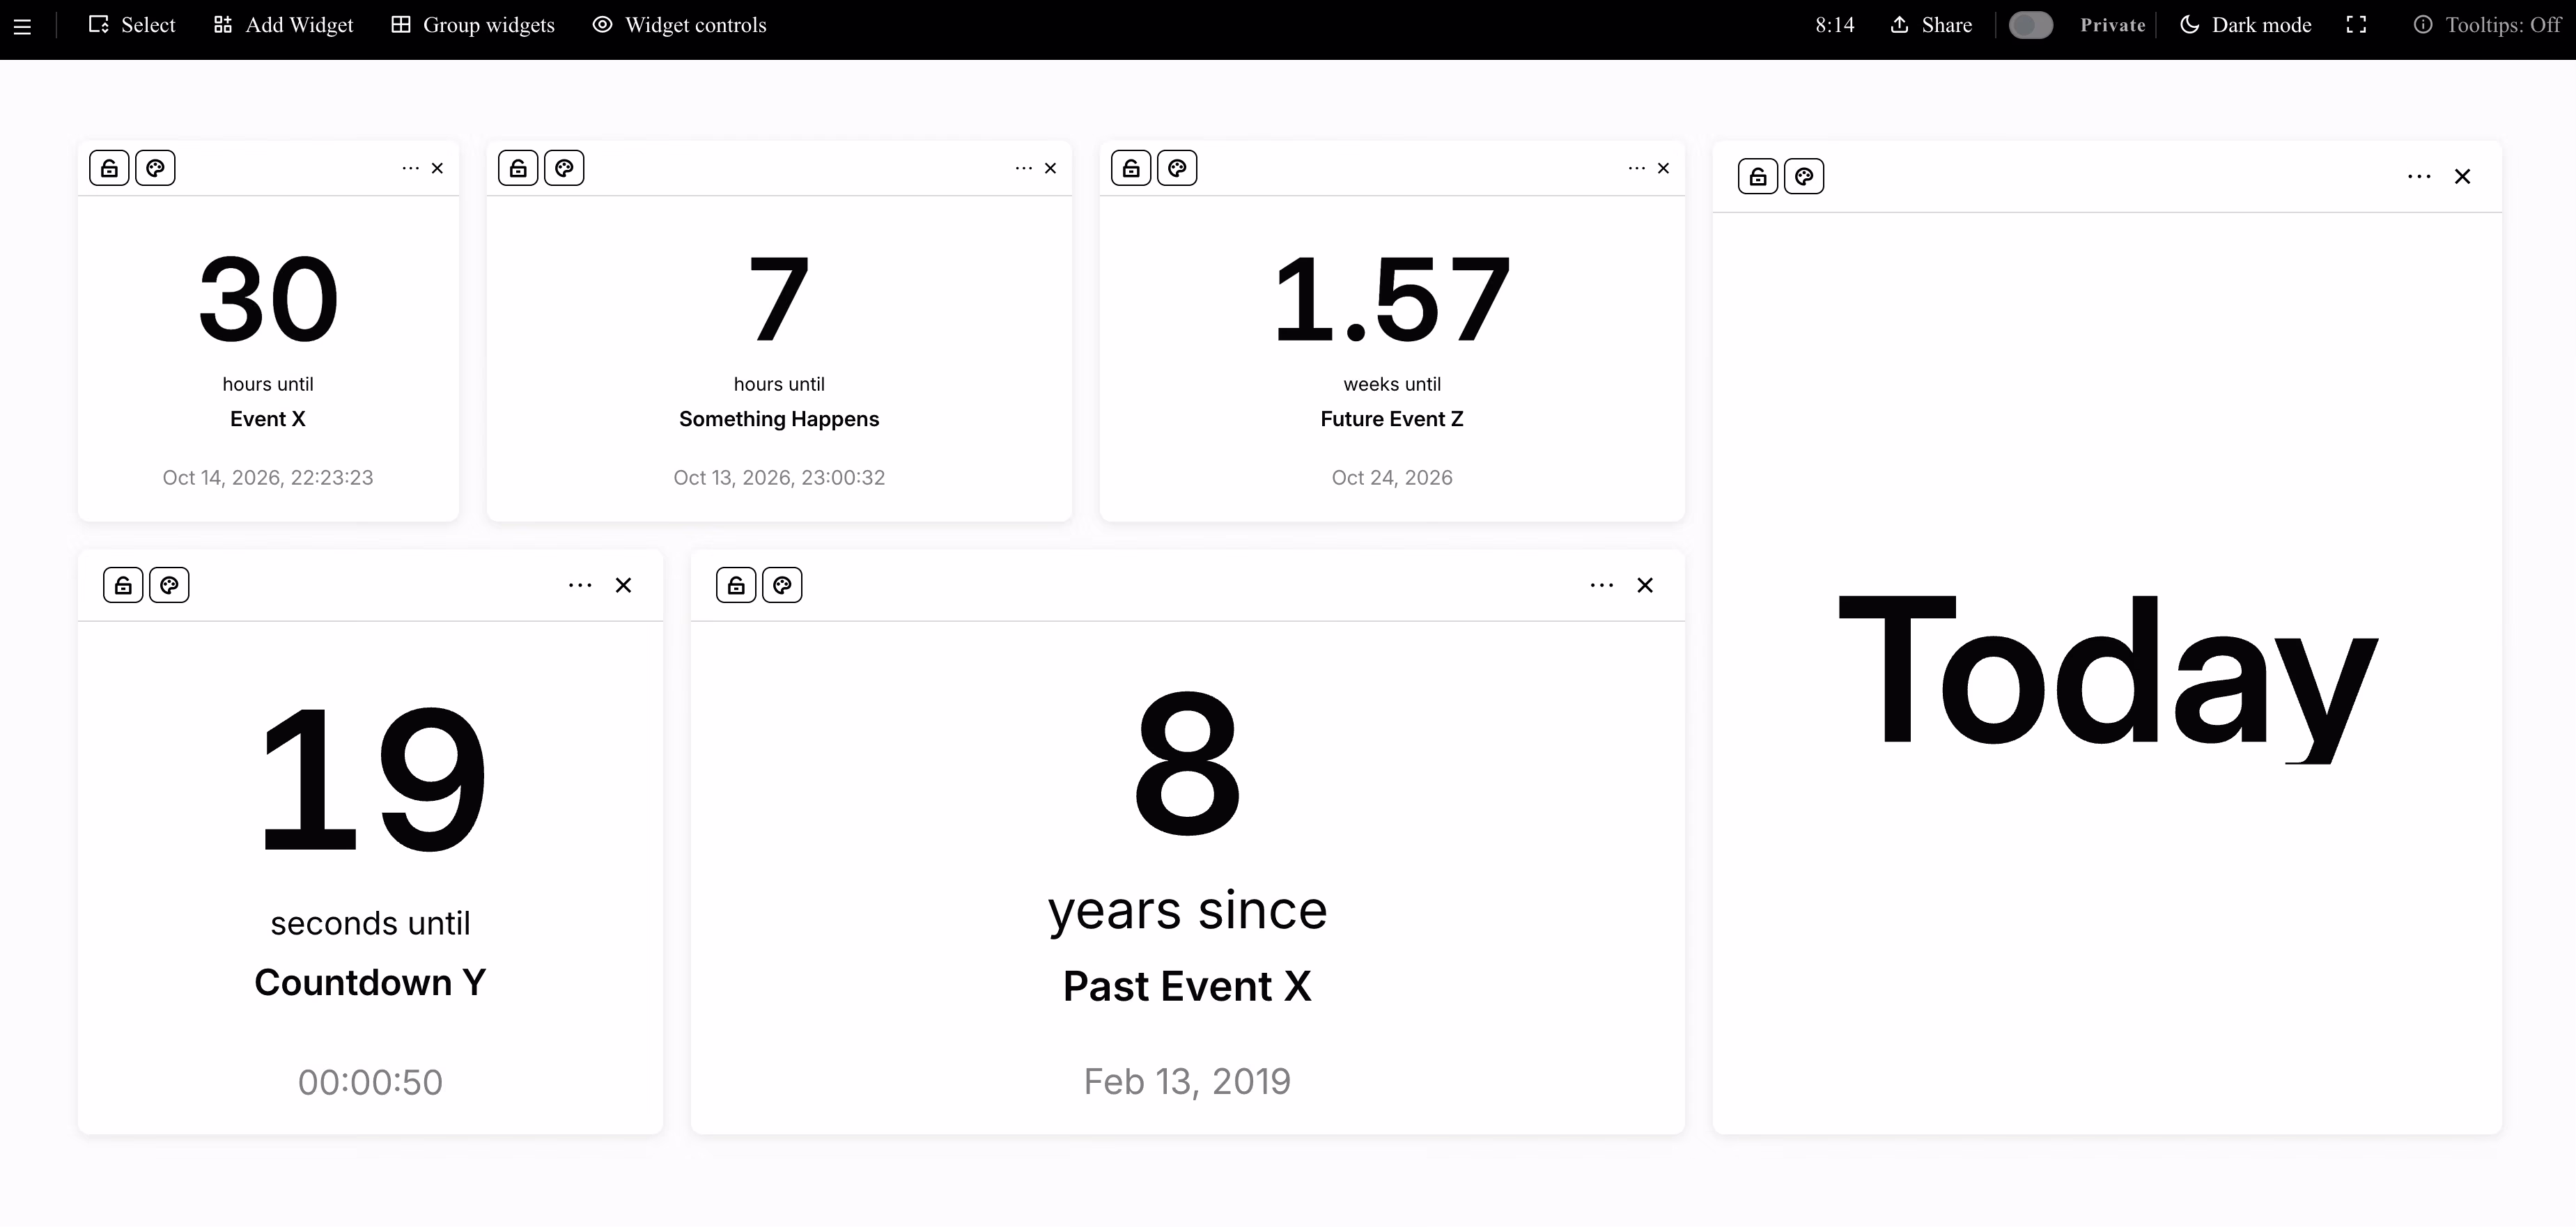Open more options for Countdown Y widget
The image size is (2576, 1227).
580,585
